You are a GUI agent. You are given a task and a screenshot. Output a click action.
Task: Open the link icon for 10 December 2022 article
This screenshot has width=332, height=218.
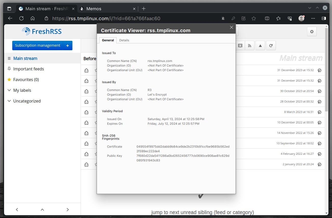coord(320,123)
